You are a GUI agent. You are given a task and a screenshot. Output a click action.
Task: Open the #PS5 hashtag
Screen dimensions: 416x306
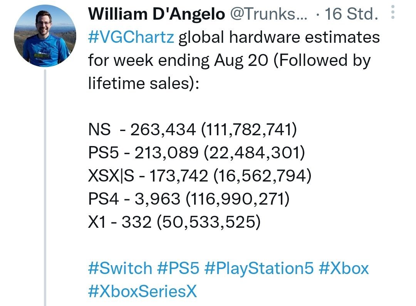(178, 268)
